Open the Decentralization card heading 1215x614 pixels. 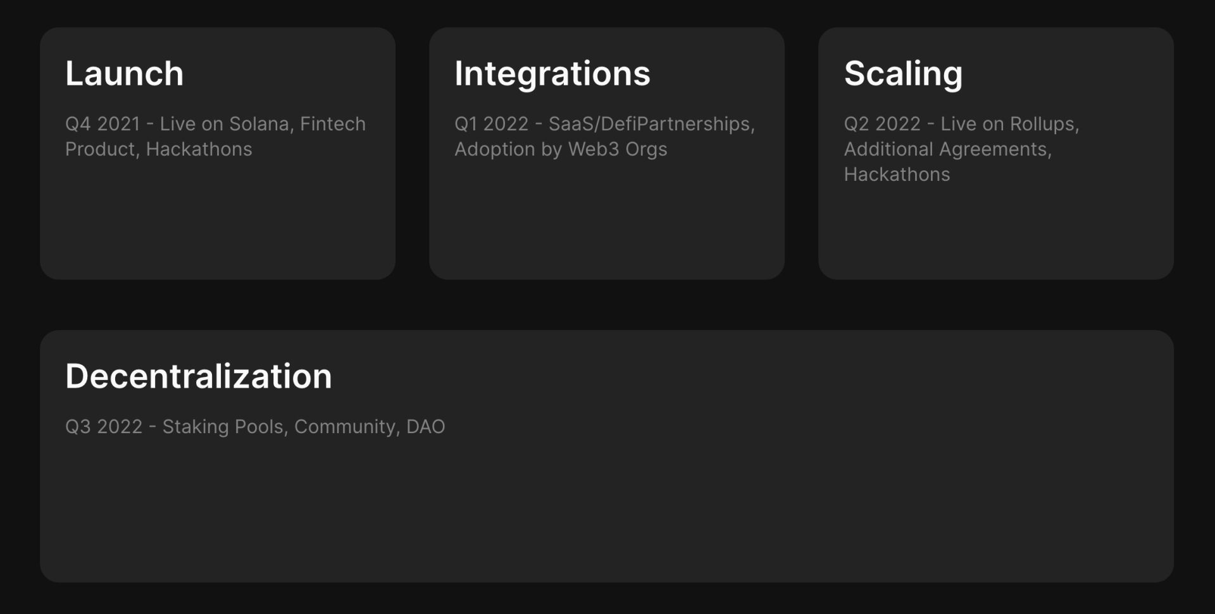(198, 376)
